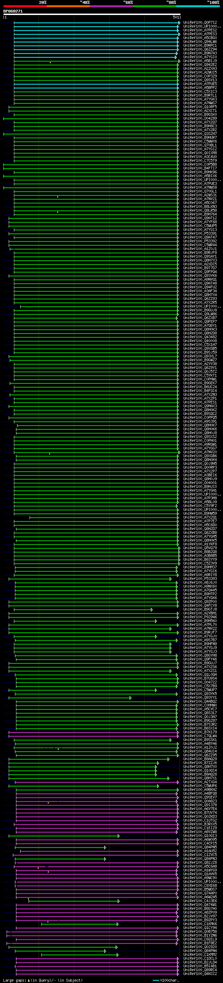Select the UniRef100_C1KMM2 label

point(200,955)
